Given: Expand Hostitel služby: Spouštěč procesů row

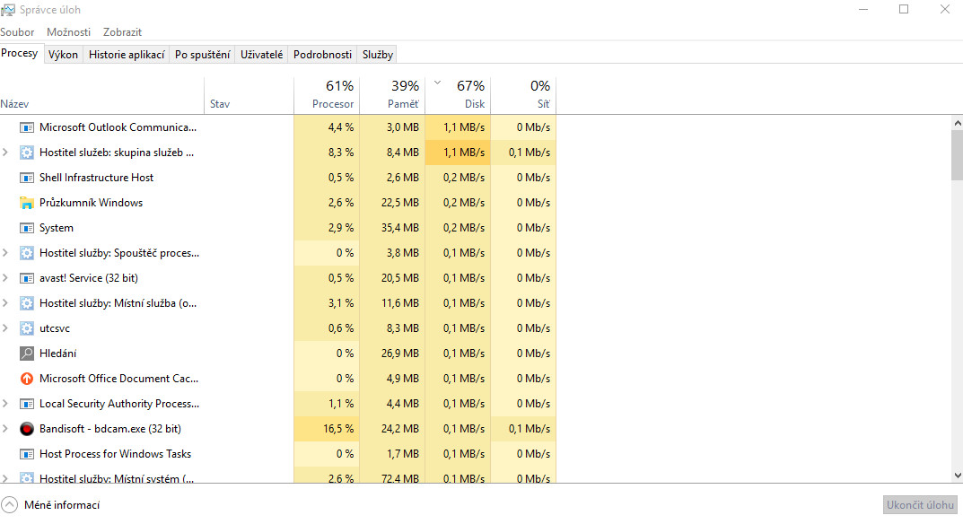Looking at the screenshot, I should [x=5, y=252].
